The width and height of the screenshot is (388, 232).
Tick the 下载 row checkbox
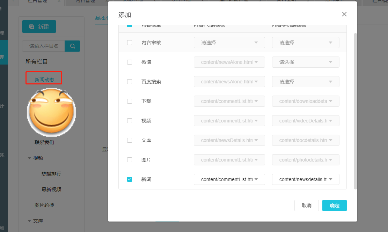[x=130, y=101]
